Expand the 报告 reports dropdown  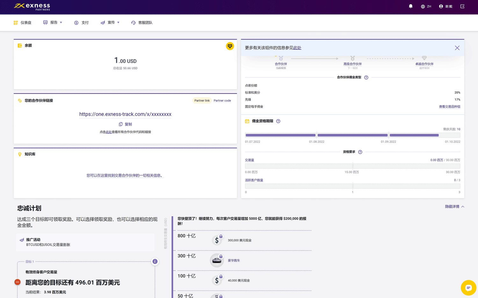pos(53,23)
